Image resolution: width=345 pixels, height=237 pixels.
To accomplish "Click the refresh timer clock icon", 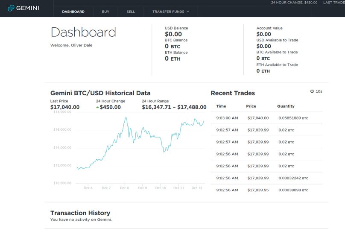I will tap(312, 91).
